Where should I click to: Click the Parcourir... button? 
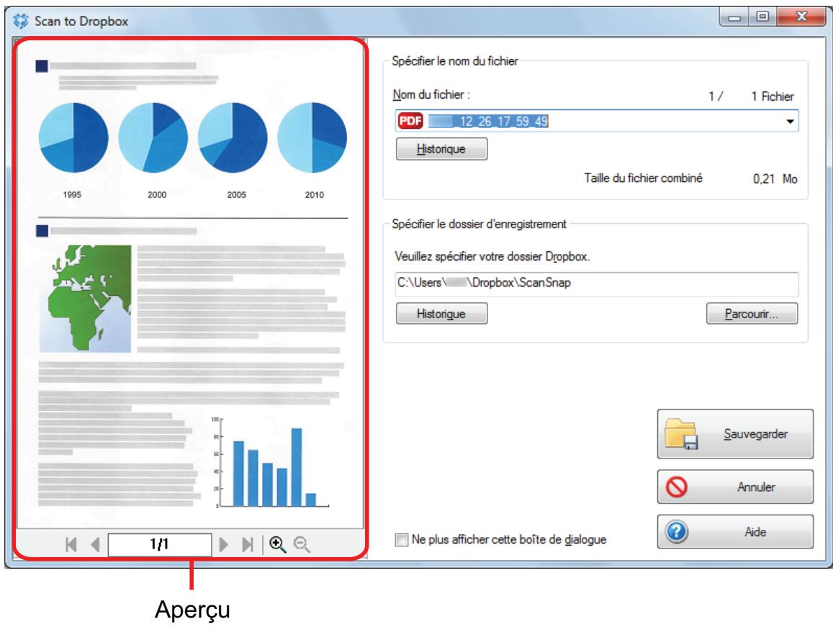point(752,314)
